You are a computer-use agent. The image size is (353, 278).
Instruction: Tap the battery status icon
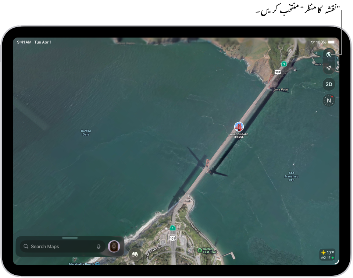331,42
